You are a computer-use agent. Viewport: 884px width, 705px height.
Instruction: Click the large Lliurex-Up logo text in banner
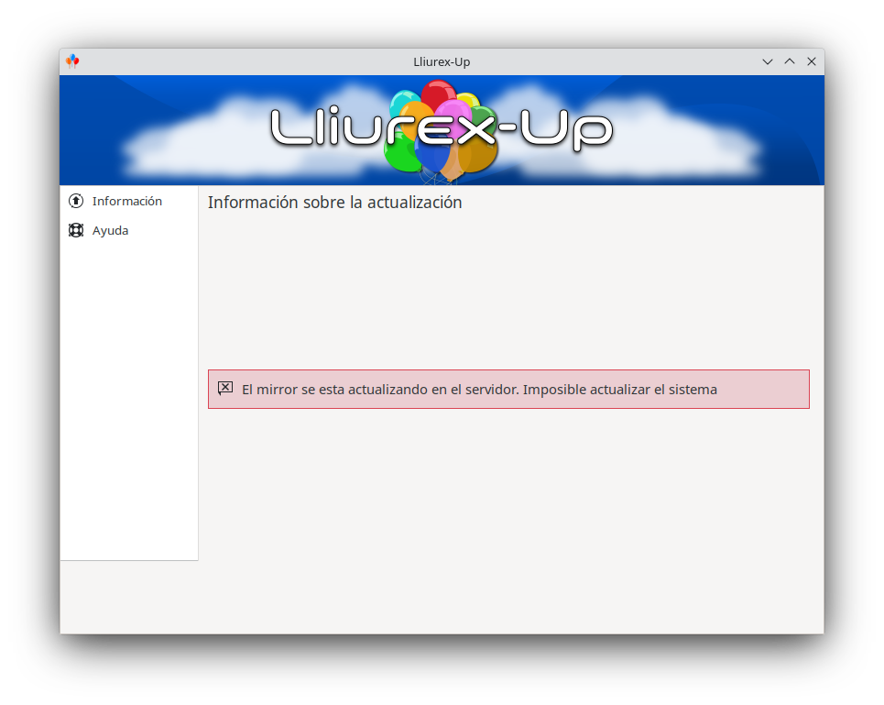442,128
